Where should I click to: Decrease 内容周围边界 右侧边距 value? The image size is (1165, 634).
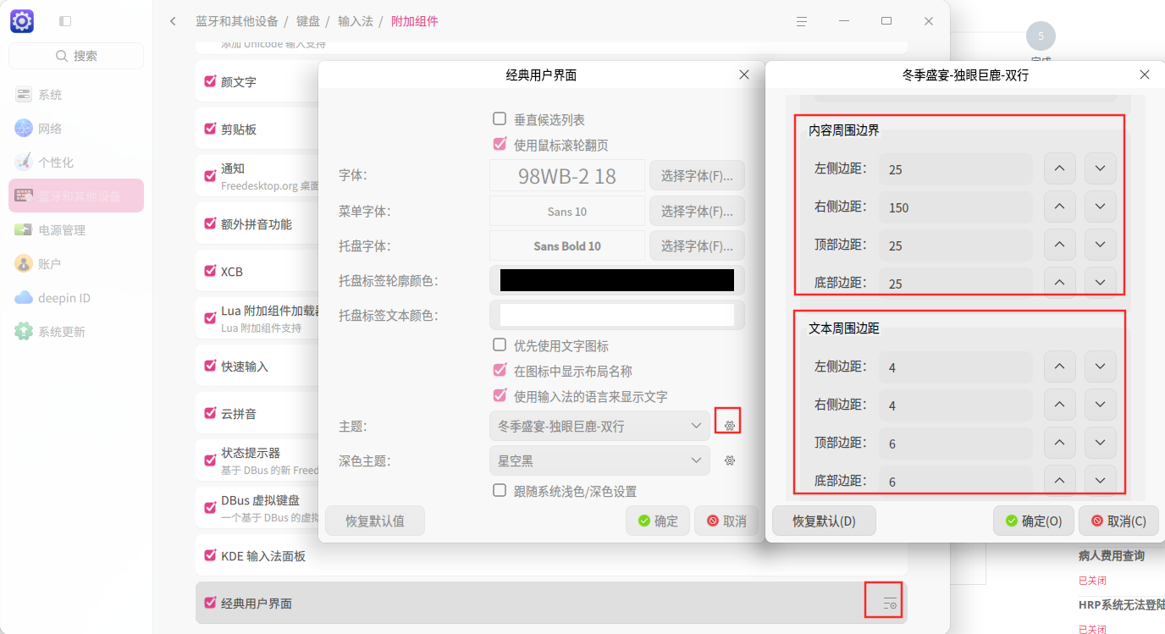[1100, 207]
